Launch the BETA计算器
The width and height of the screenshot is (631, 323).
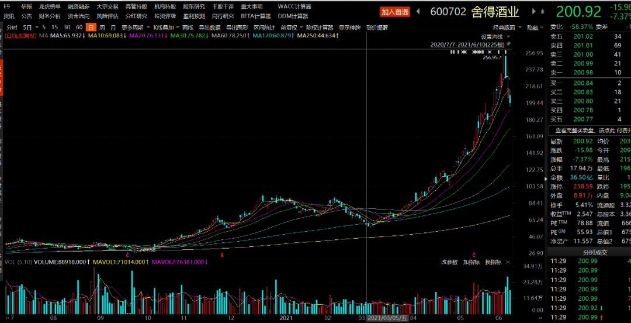[256, 16]
